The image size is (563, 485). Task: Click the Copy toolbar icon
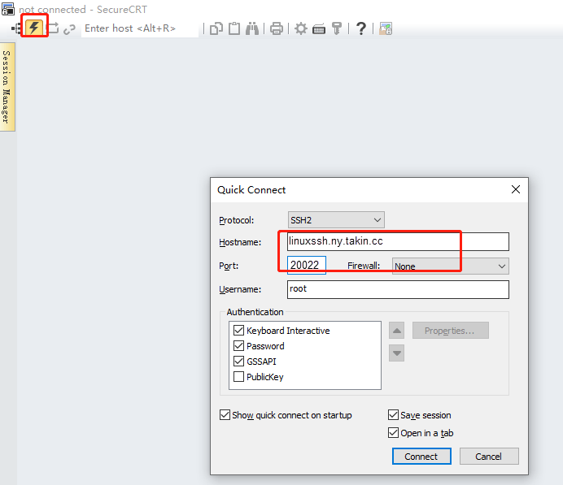tap(216, 28)
